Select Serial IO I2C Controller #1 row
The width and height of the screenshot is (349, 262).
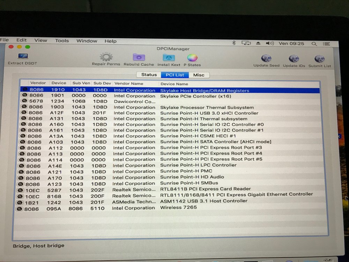pyautogui.click(x=170, y=130)
